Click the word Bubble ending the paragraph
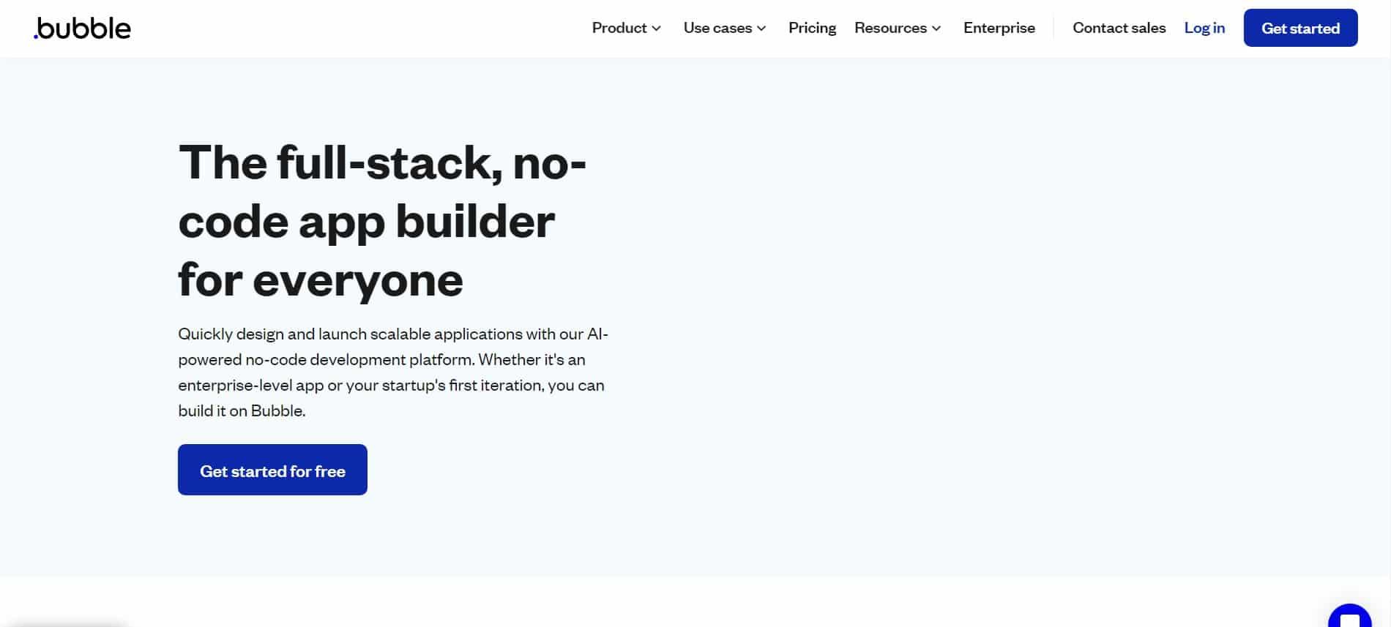This screenshot has height=627, width=1391. (x=277, y=410)
